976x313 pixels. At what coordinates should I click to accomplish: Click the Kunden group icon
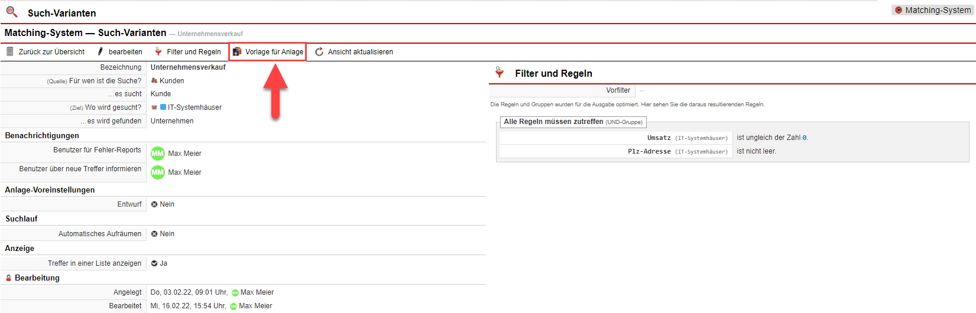pos(154,81)
